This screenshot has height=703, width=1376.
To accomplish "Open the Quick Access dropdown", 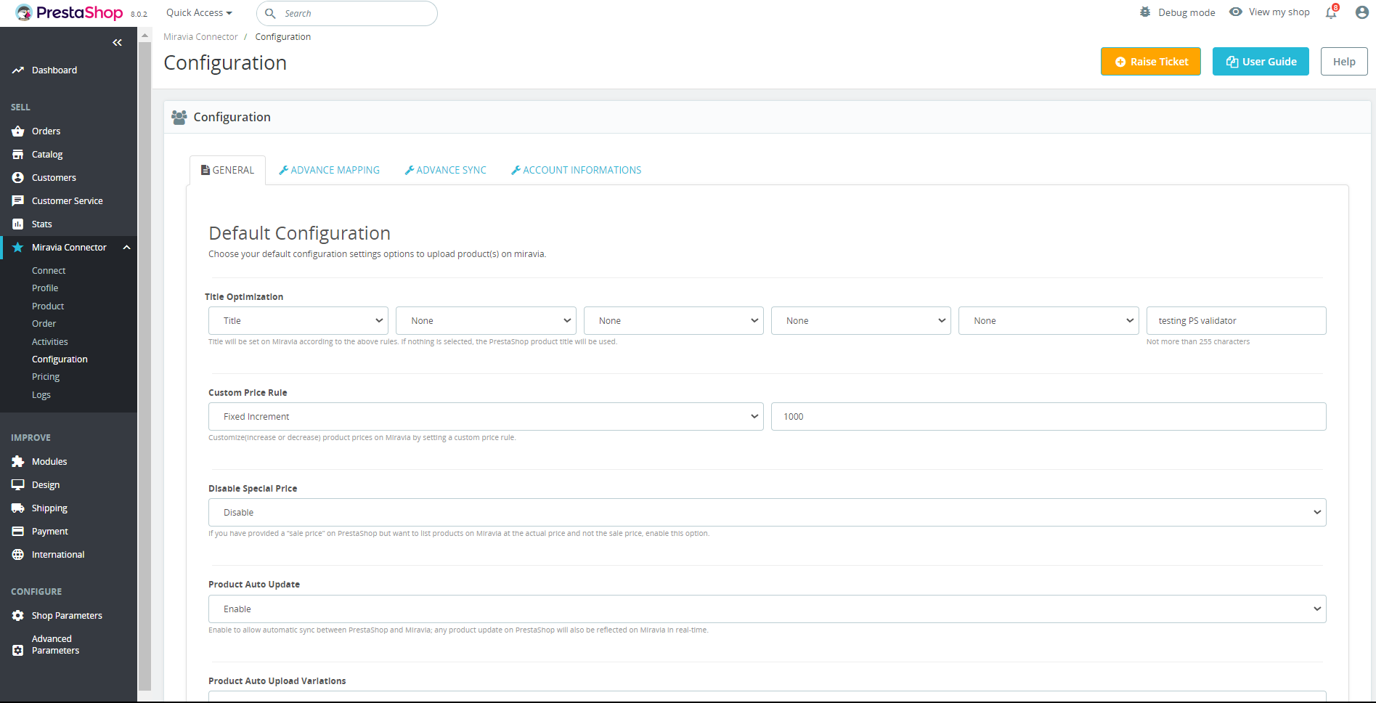I will (x=199, y=13).
